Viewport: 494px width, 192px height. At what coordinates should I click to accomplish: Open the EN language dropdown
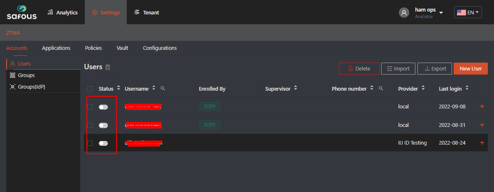(x=468, y=12)
